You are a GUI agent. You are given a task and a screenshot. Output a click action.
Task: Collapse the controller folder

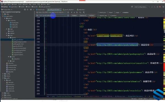click(x=7, y=20)
